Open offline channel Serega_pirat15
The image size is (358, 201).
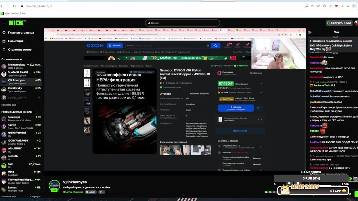21,97
